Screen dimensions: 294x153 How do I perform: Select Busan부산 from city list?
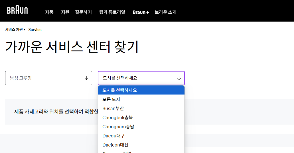[x=141, y=108]
